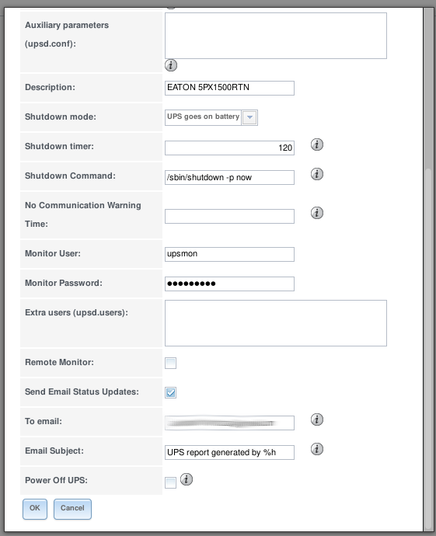
Task: View info for No Communication Warning Time
Action: click(317, 213)
